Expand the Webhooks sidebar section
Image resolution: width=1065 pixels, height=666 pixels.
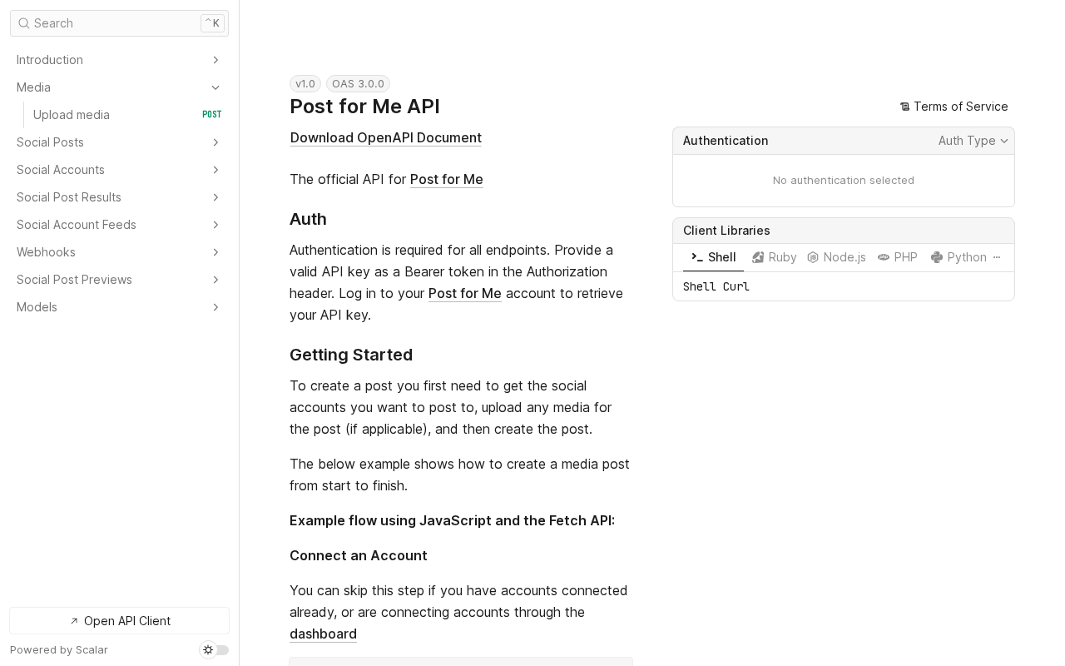pos(215,252)
